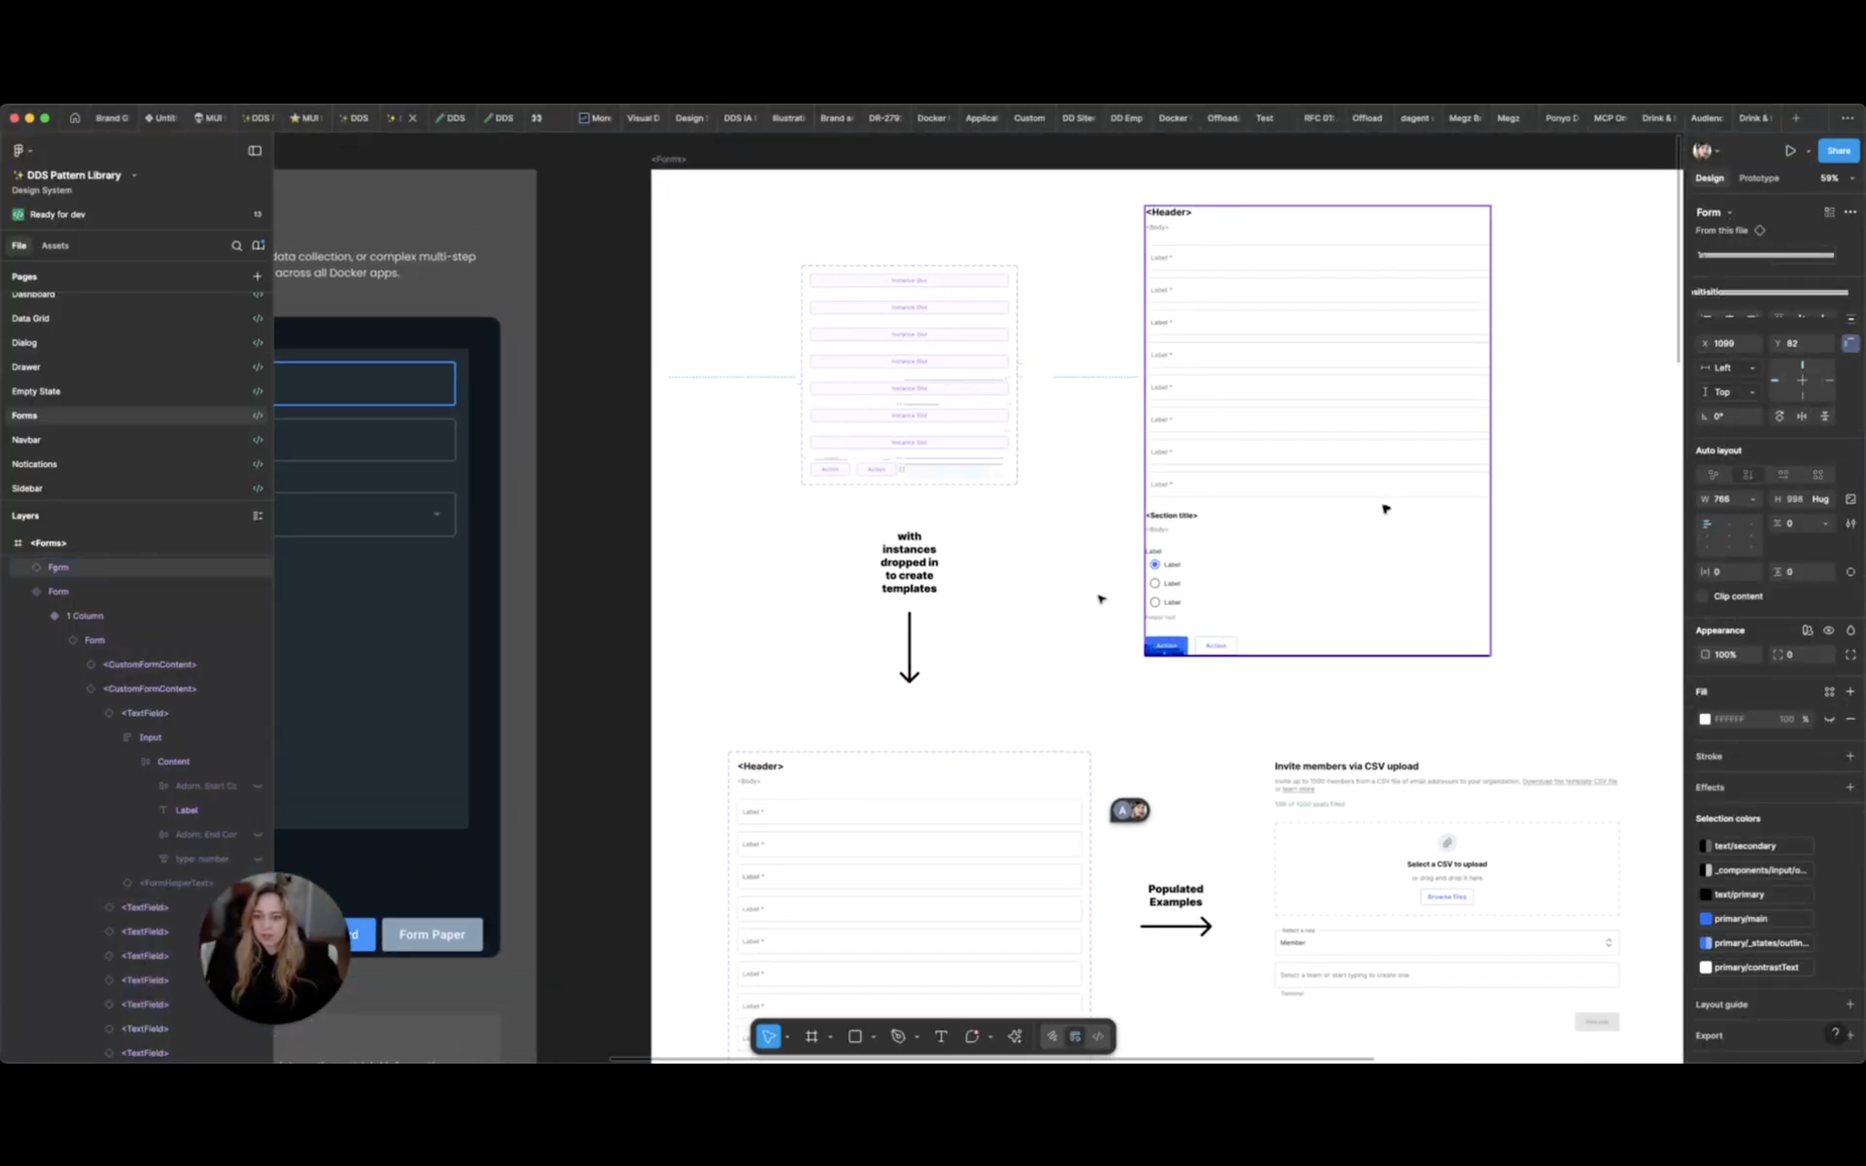Viewport: 1866px width, 1166px height.
Task: Enable the Clip content checkbox
Action: [1703, 596]
